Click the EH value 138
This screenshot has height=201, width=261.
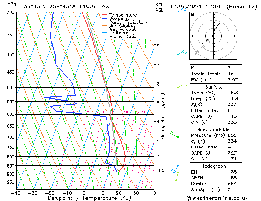point(232,172)
